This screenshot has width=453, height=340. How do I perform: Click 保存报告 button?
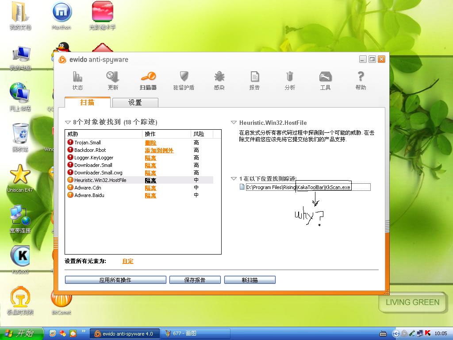[x=195, y=280]
